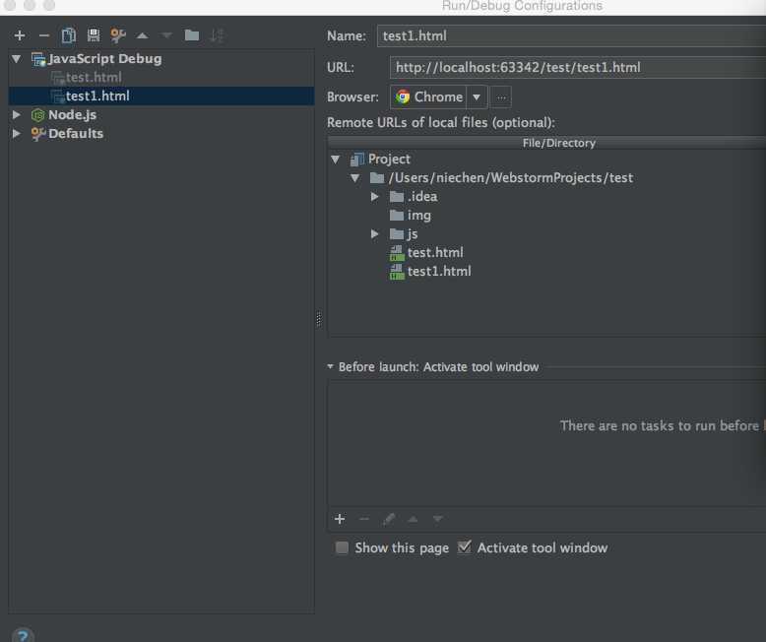Viewport: 766px width, 642px height.
Task: Copy the selected configuration
Action: tap(68, 35)
